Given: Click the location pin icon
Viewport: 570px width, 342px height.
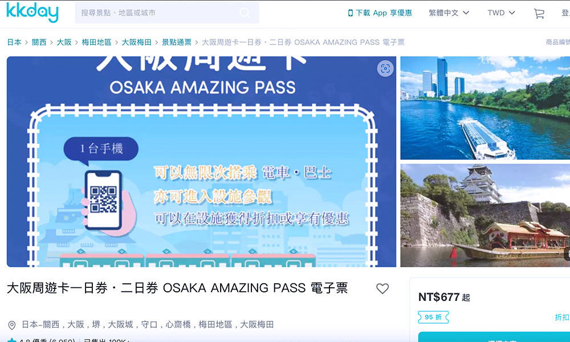Looking at the screenshot, I should point(12,325).
